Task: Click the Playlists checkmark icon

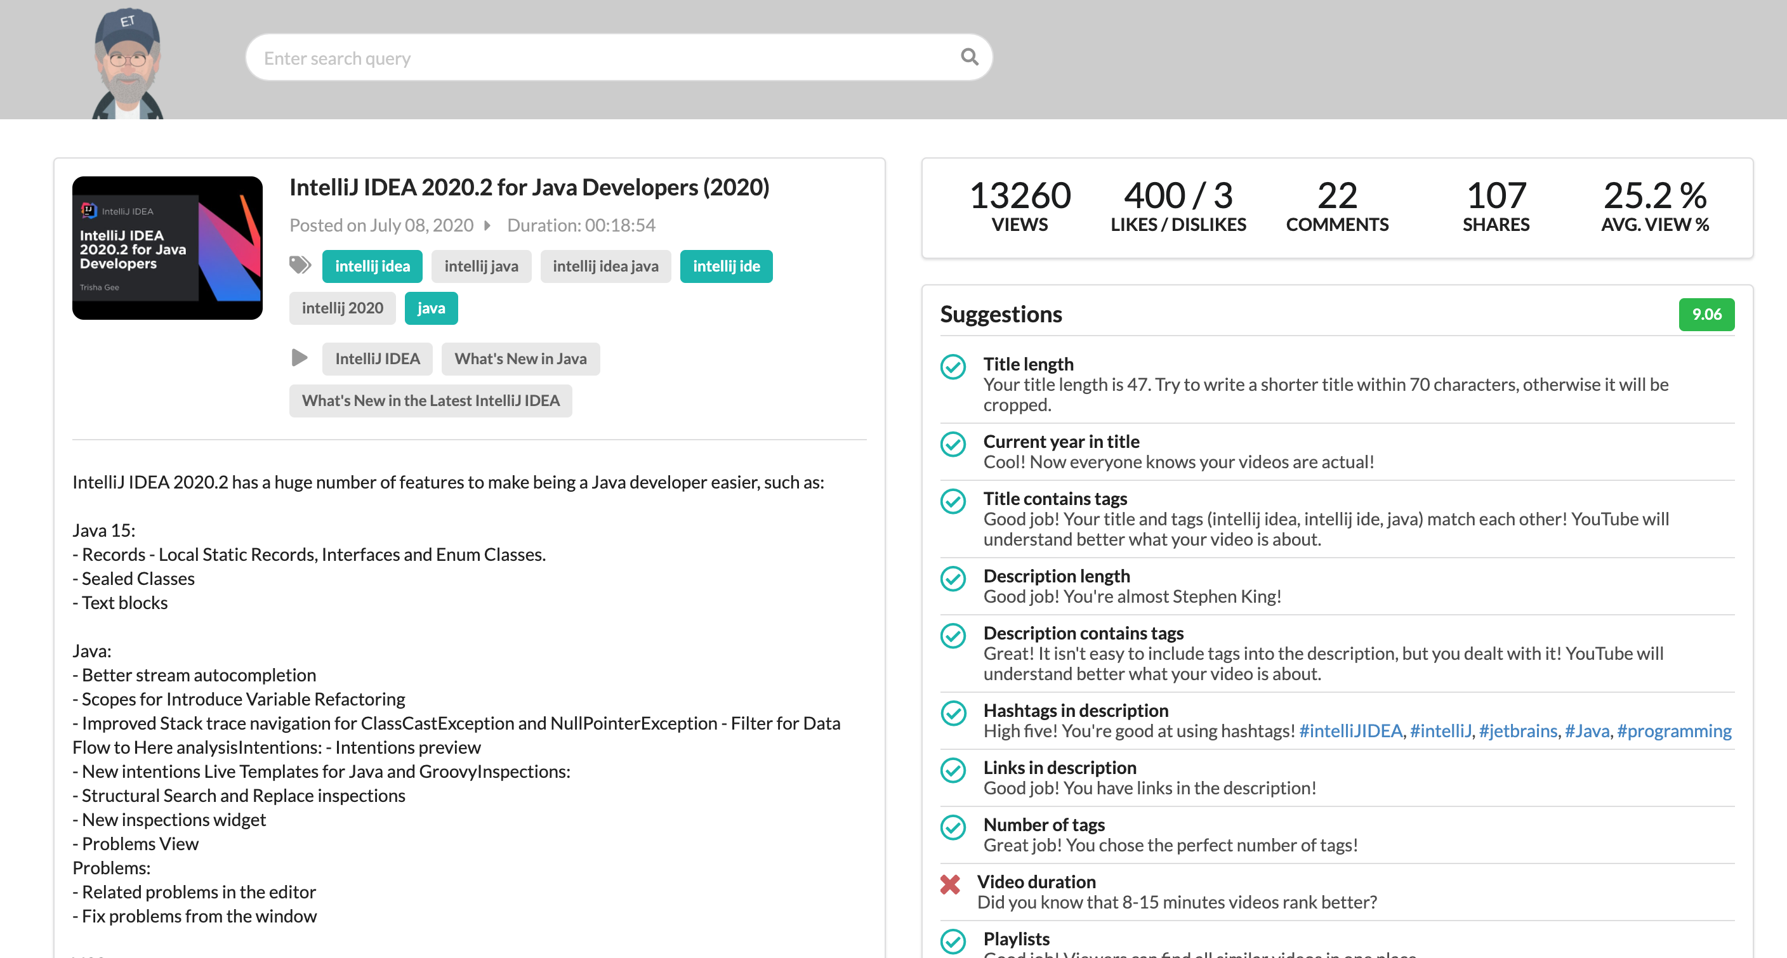Action: coord(953,942)
